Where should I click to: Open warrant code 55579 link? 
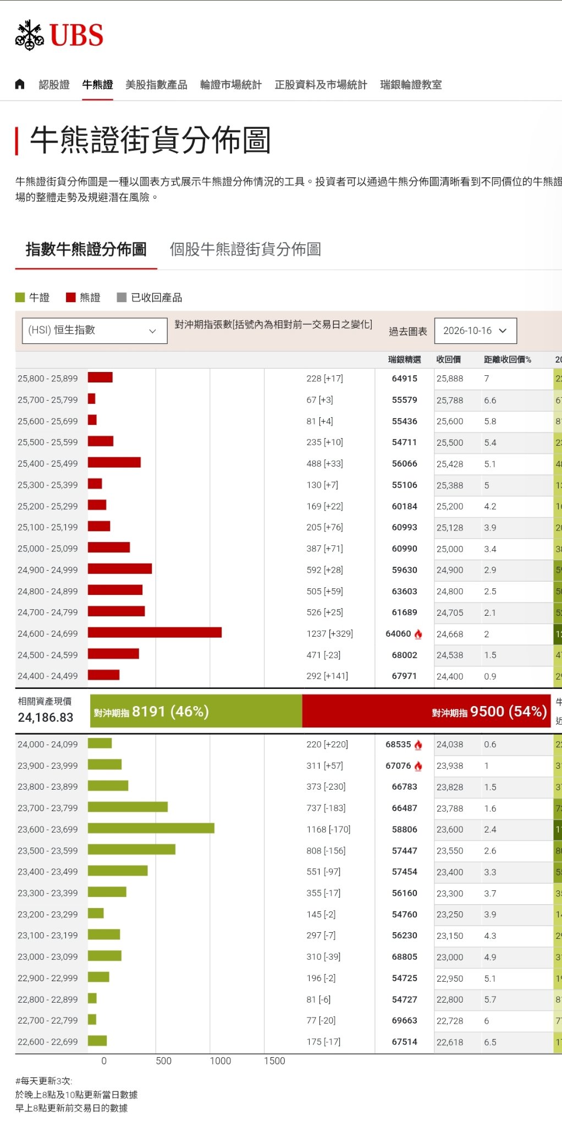click(x=405, y=400)
